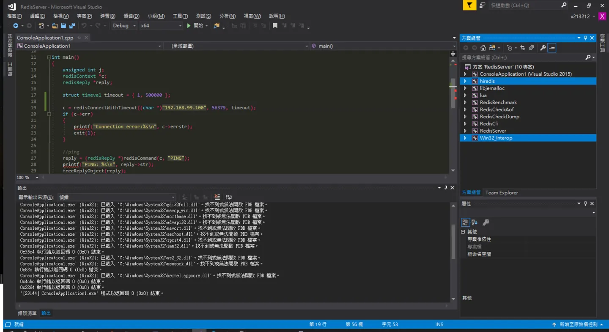Open the x64 platform dropdown
This screenshot has height=332, width=609.
coord(161,26)
